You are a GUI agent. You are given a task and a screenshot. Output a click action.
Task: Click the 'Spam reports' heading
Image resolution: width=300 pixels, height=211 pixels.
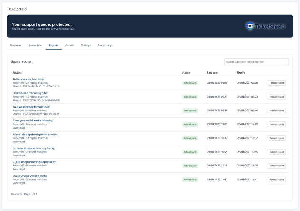(x=21, y=61)
